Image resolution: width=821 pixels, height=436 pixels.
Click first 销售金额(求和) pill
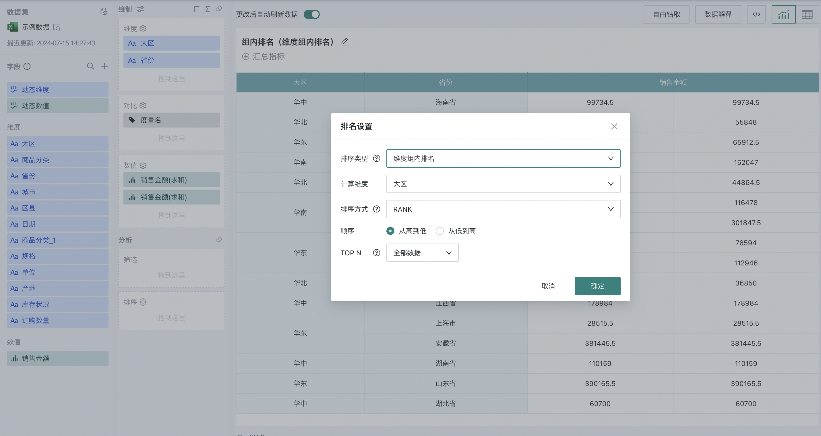(x=171, y=180)
